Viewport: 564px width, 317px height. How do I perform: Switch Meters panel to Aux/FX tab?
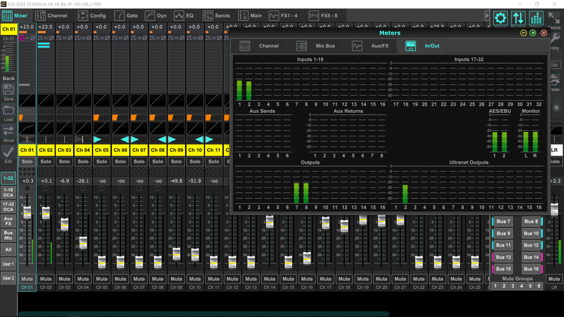pyautogui.click(x=371, y=46)
